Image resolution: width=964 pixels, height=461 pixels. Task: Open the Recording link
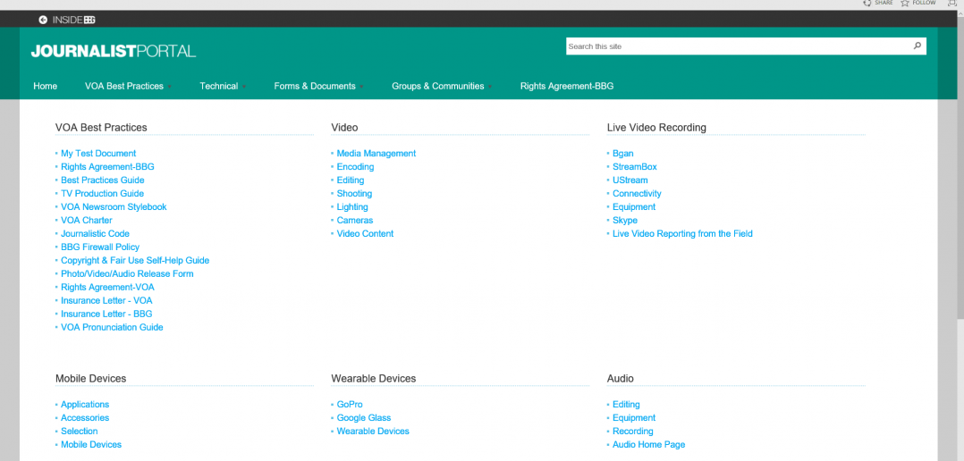click(632, 432)
